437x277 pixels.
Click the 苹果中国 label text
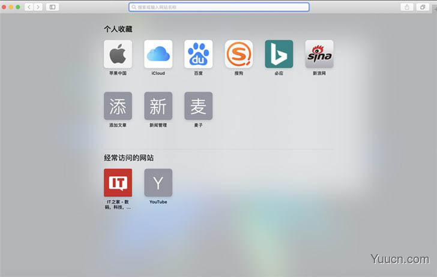coord(118,73)
